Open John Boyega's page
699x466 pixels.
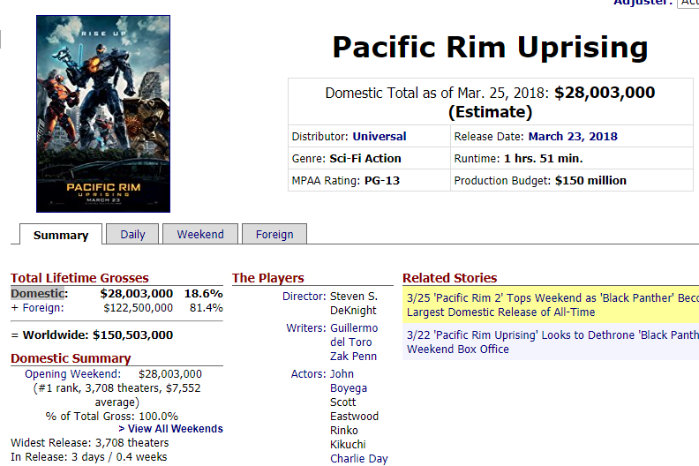tap(349, 380)
